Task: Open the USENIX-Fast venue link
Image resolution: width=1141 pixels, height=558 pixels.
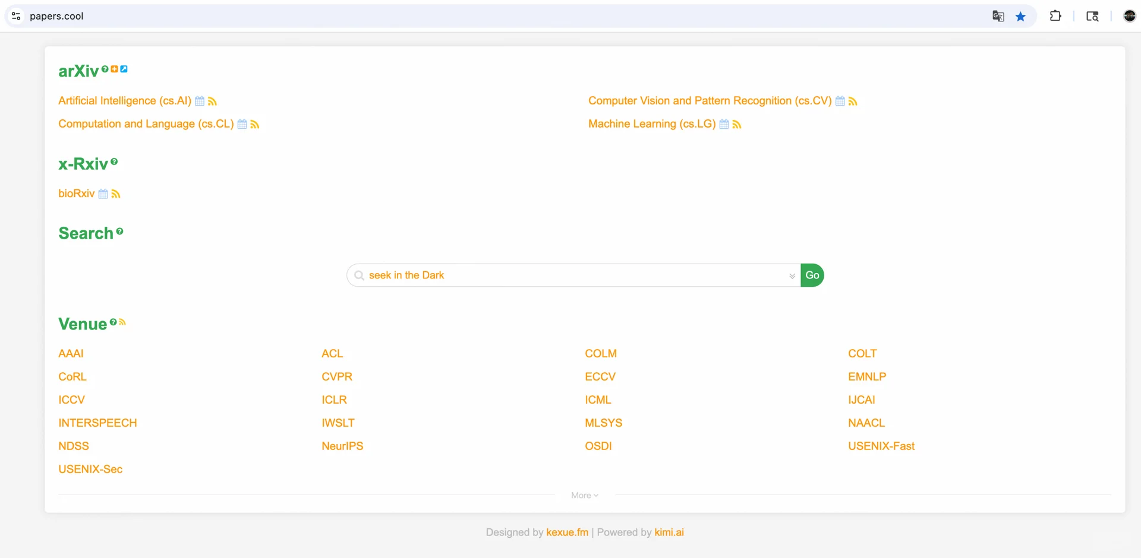Action: click(x=881, y=446)
